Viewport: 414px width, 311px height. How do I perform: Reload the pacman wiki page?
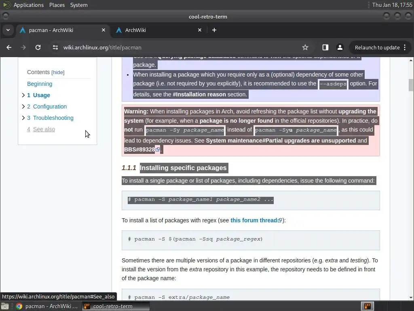tap(38, 48)
